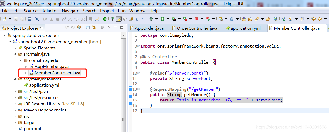This screenshot has width=329, height=132.
Task: Toggle Show Whitespace Characters pilcrow icon
Action: coord(143,19)
